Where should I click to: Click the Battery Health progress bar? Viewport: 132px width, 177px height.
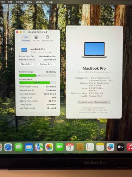point(38,83)
